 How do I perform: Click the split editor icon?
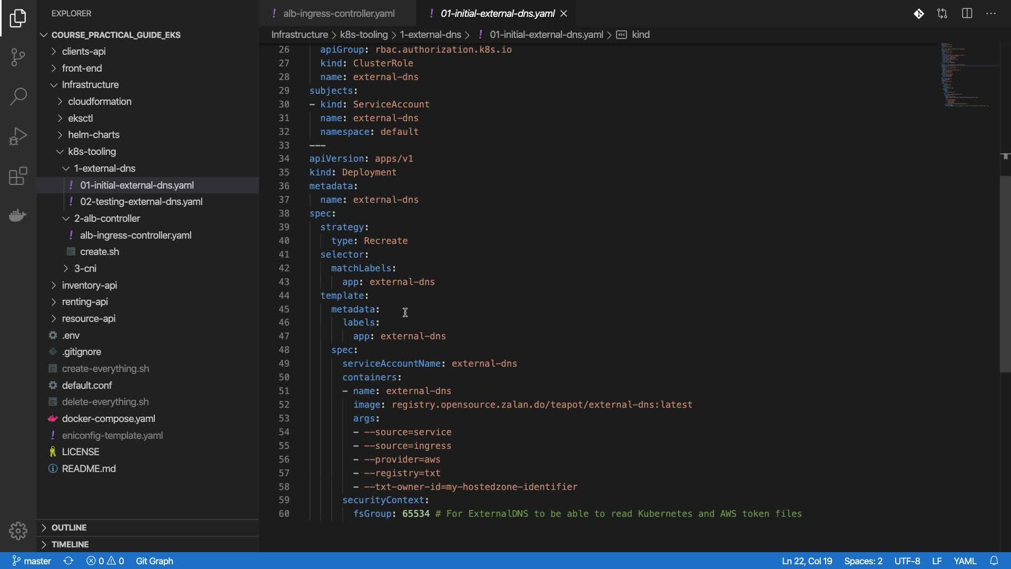pos(967,14)
